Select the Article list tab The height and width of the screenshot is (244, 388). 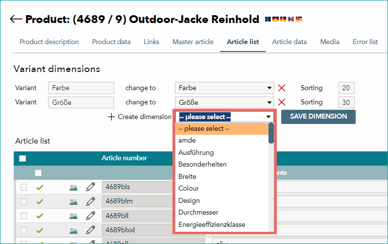[x=243, y=42]
